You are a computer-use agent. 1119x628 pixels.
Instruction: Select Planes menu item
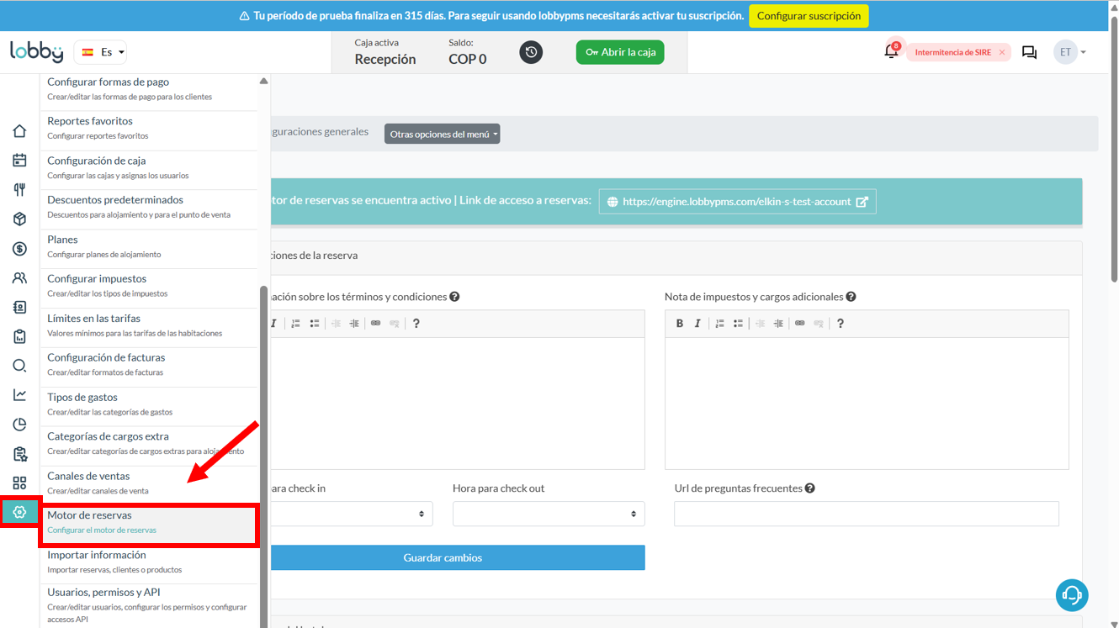[149, 246]
